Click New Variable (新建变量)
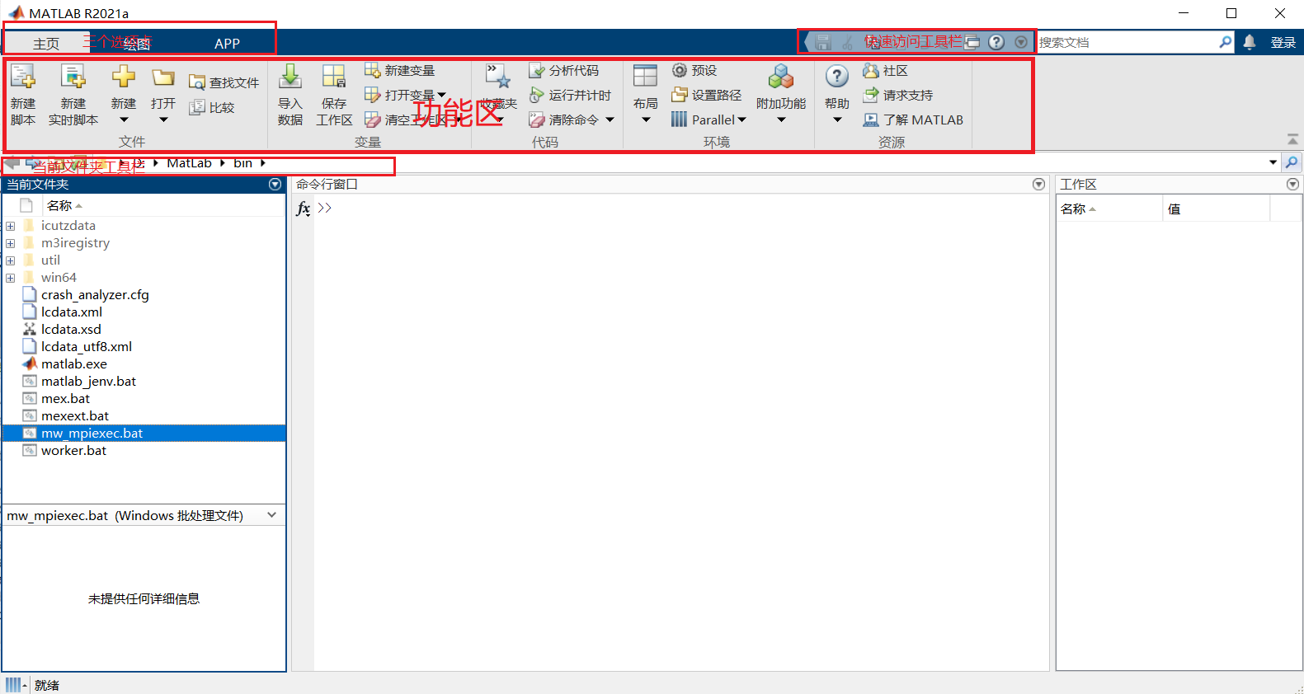The image size is (1304, 694). 400,70
